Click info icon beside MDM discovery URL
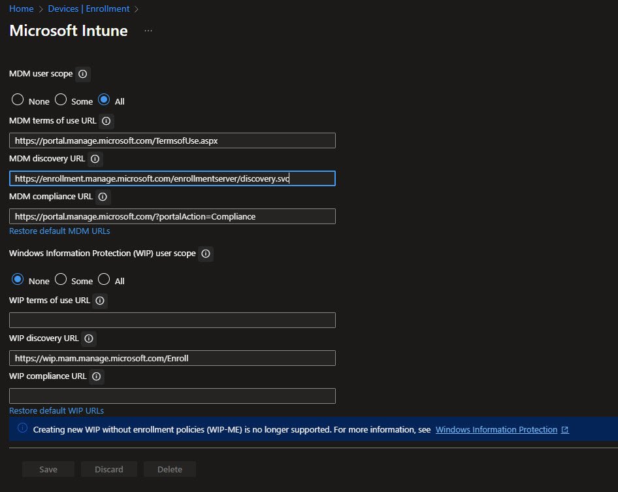Screen dimensions: 618x492 coord(95,159)
